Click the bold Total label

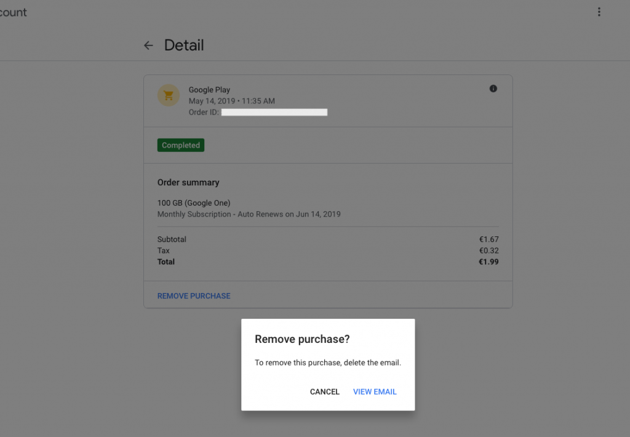[165, 262]
